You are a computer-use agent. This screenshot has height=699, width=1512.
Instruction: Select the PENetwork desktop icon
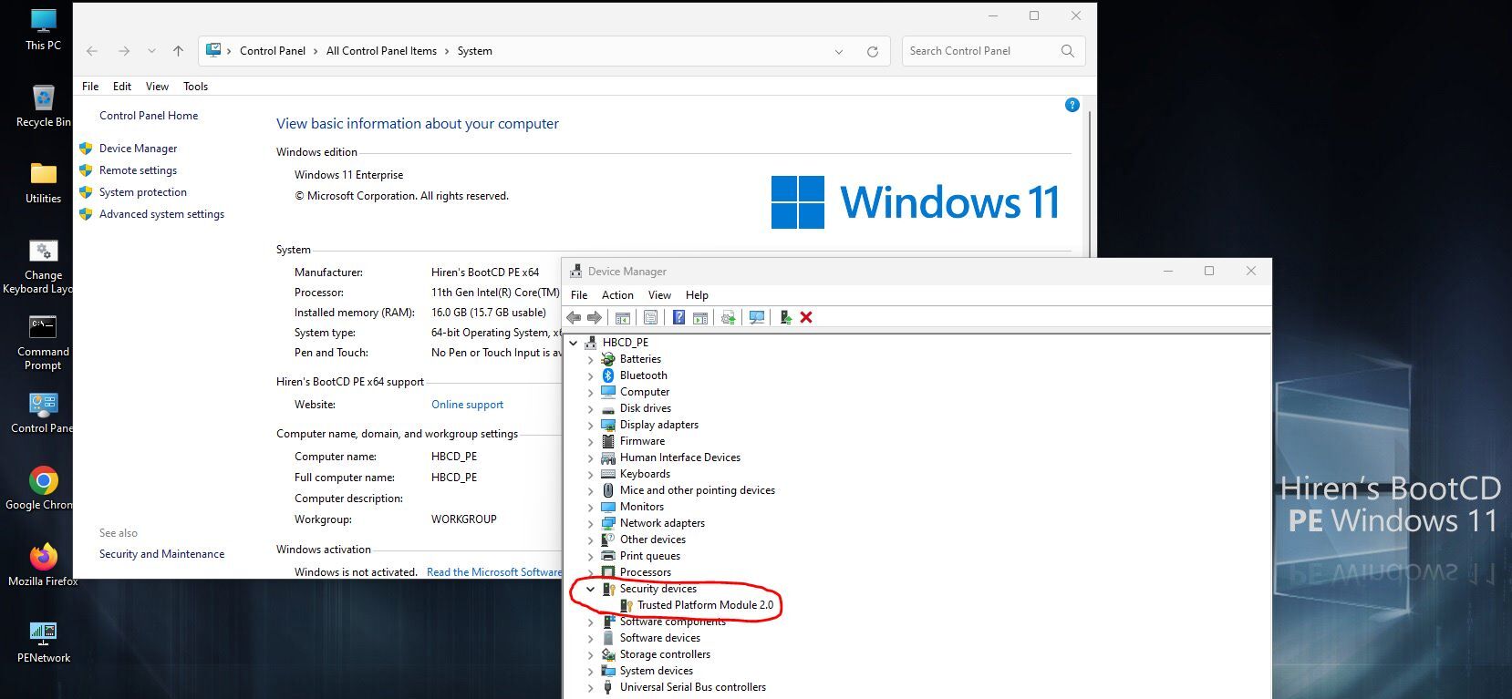pyautogui.click(x=43, y=642)
